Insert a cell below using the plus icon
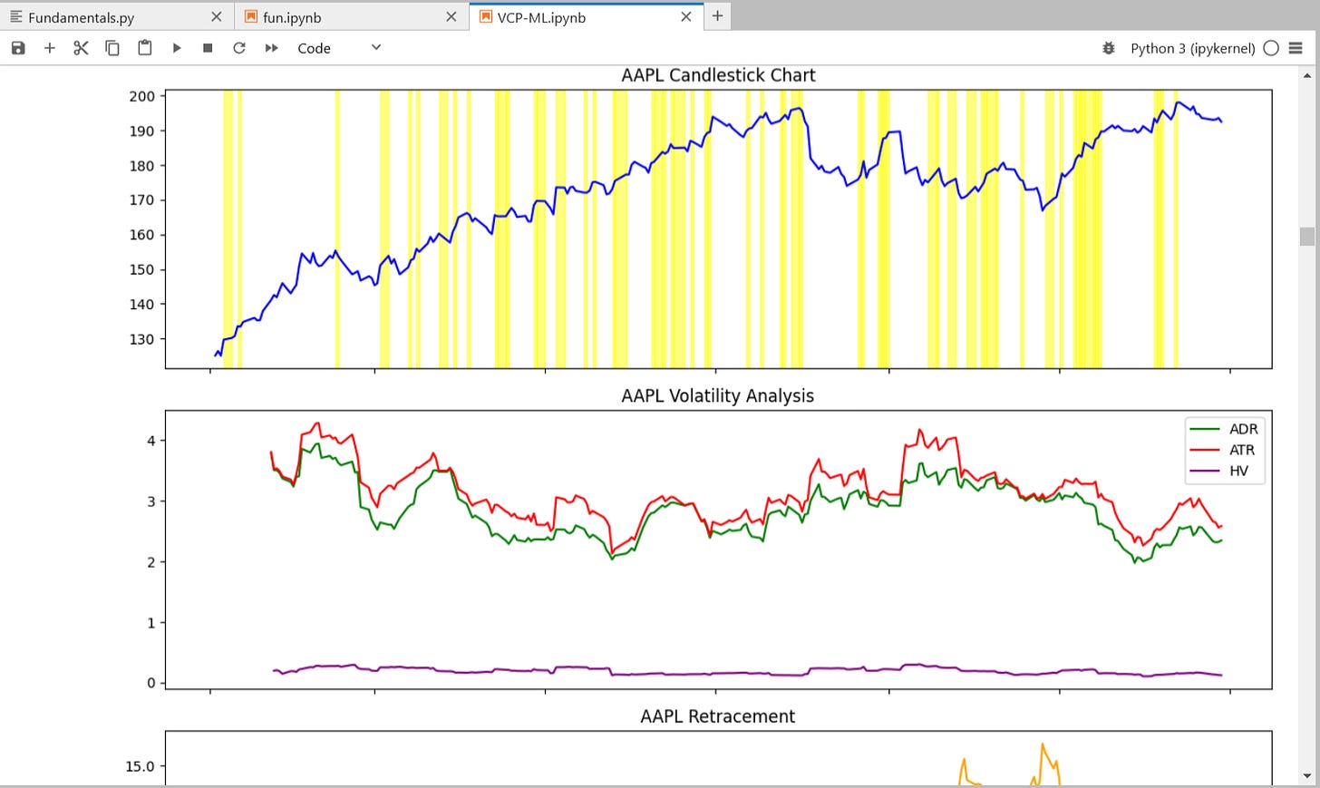 pyautogui.click(x=50, y=48)
